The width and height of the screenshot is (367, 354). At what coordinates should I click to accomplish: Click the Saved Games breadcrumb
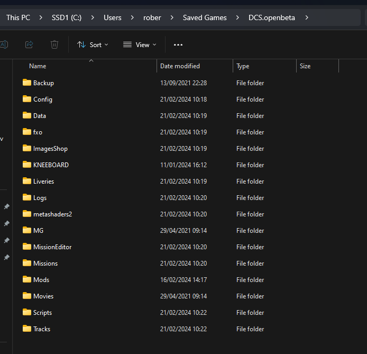click(x=205, y=17)
